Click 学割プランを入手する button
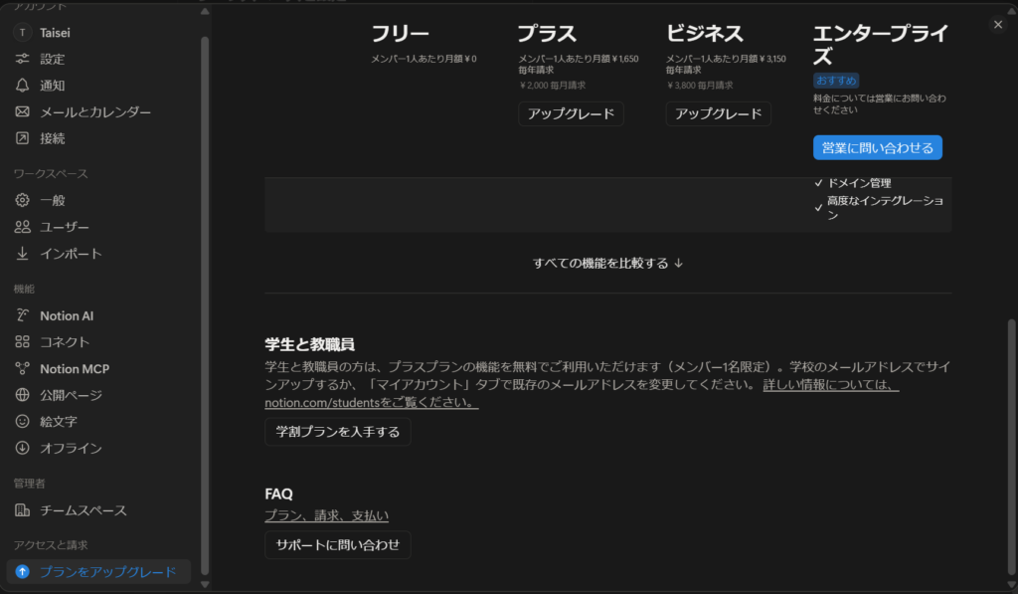Viewport: 1018px width, 594px height. 337,432
